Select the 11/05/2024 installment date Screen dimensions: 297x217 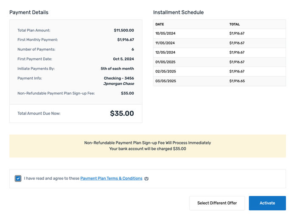tap(165, 43)
